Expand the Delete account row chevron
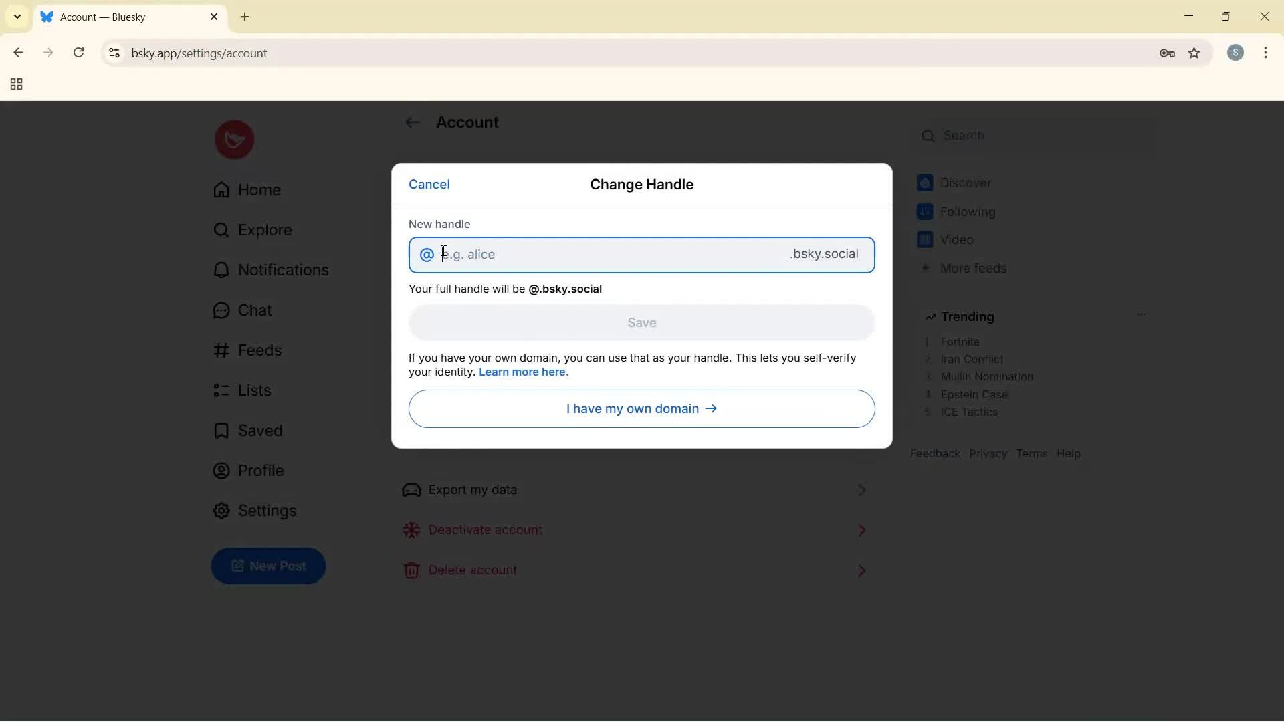1284x722 pixels. click(x=861, y=570)
